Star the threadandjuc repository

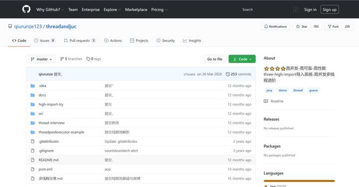click(x=302, y=26)
